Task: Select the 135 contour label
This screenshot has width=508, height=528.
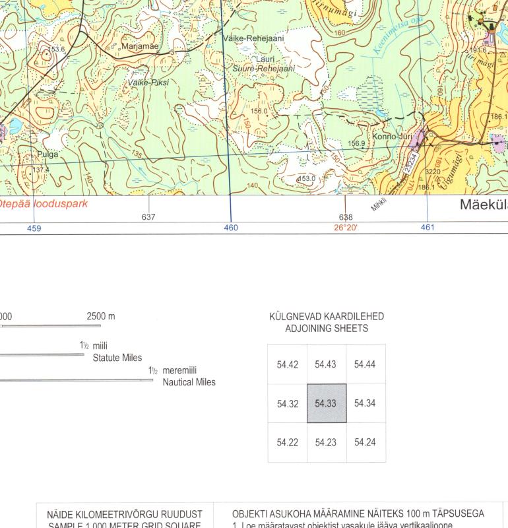Action: pos(137,154)
